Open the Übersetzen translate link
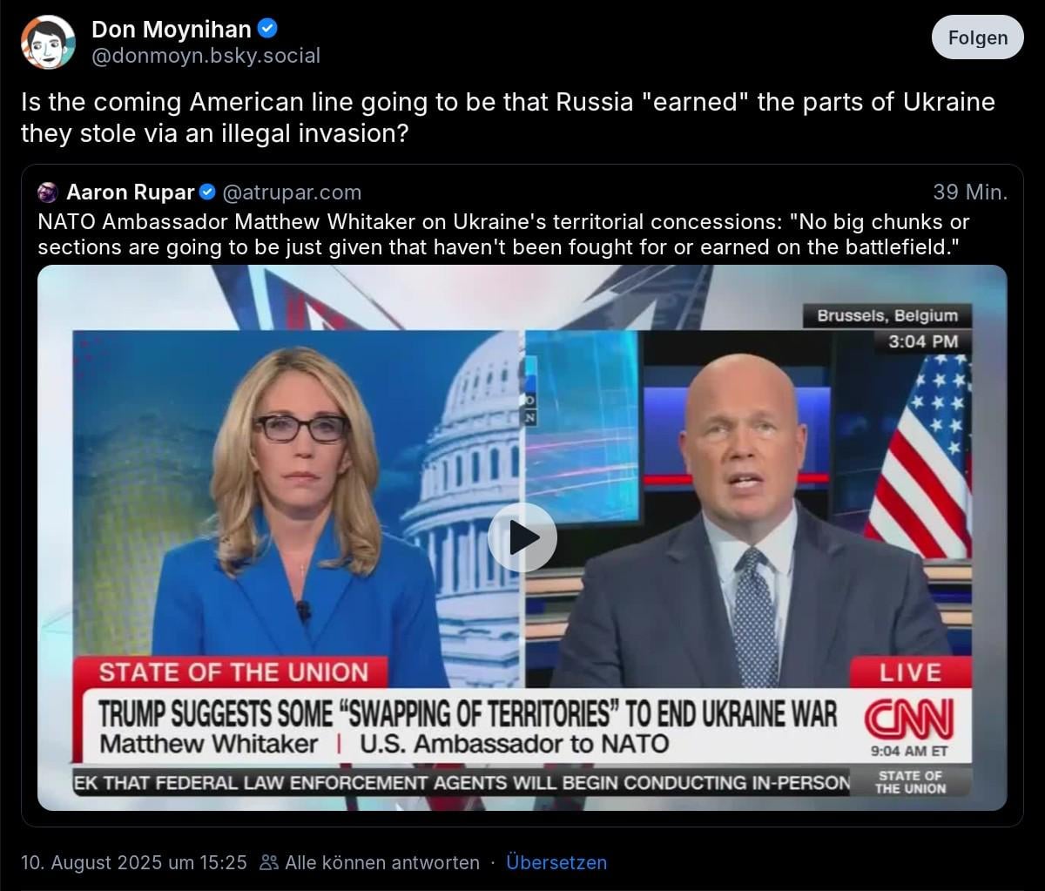 (x=556, y=862)
